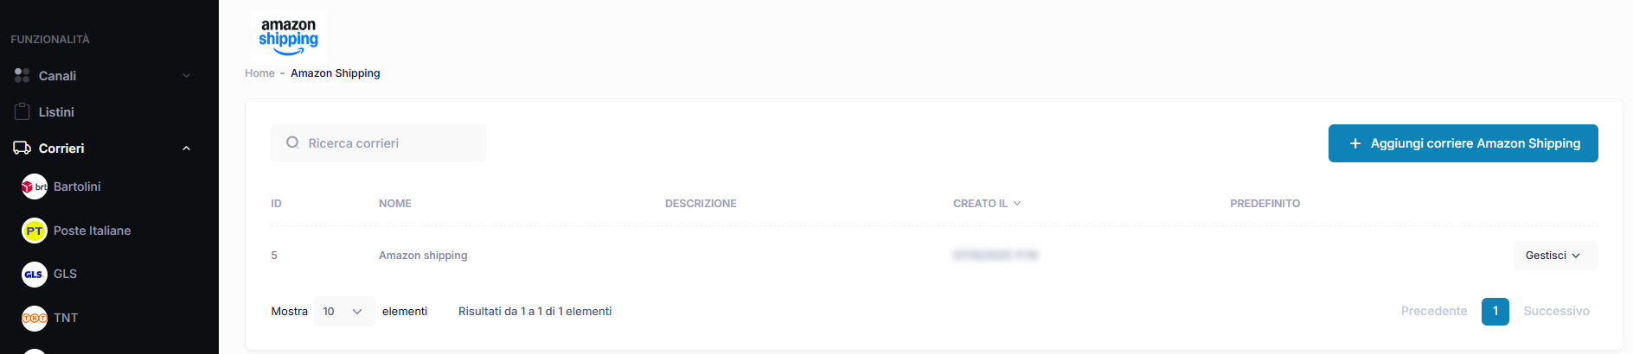Click the search magnifier icon

click(x=292, y=142)
